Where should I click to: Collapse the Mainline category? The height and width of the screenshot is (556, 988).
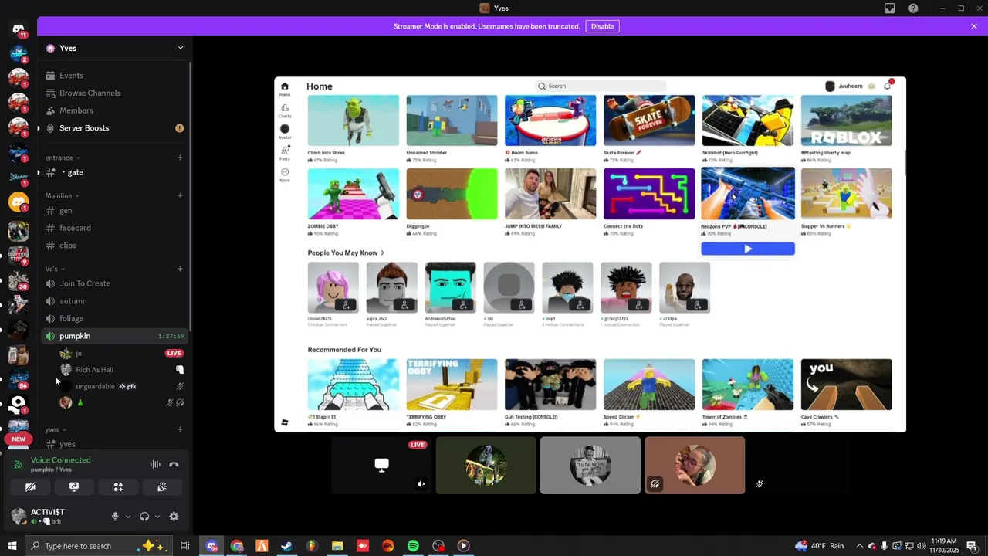point(63,195)
